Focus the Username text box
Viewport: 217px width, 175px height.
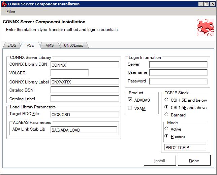(178, 72)
